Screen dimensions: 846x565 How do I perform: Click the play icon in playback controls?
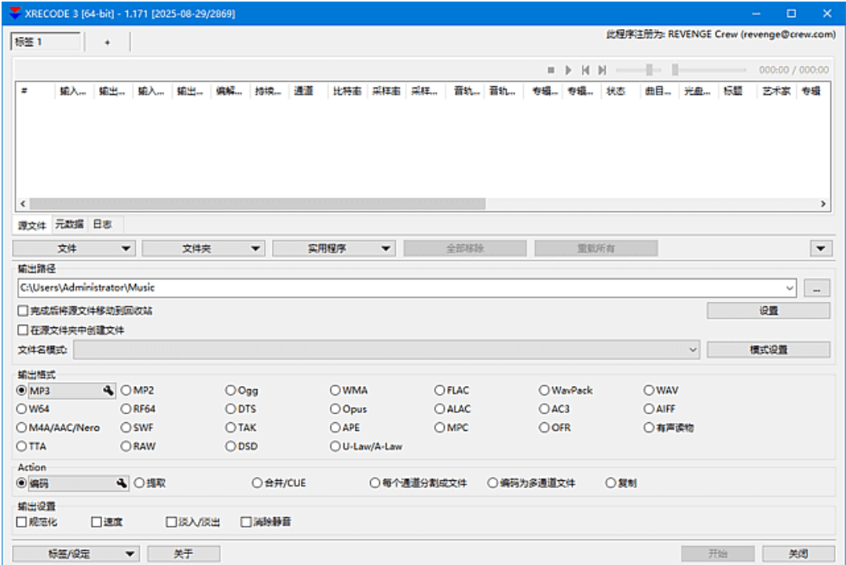(568, 69)
